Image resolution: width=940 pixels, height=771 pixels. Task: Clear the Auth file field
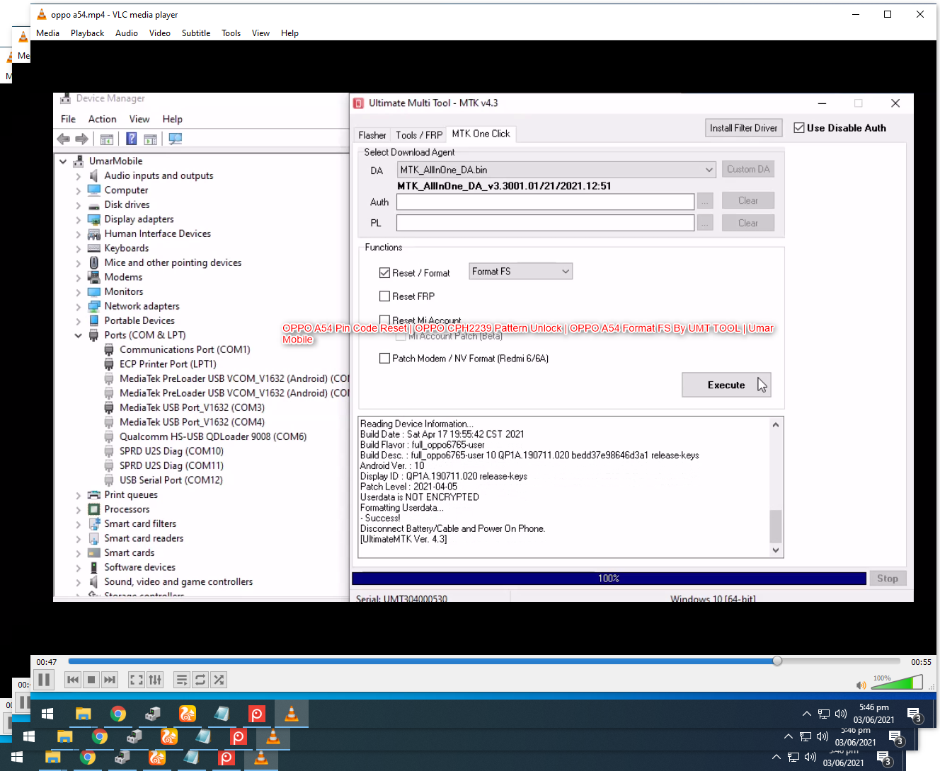click(748, 200)
